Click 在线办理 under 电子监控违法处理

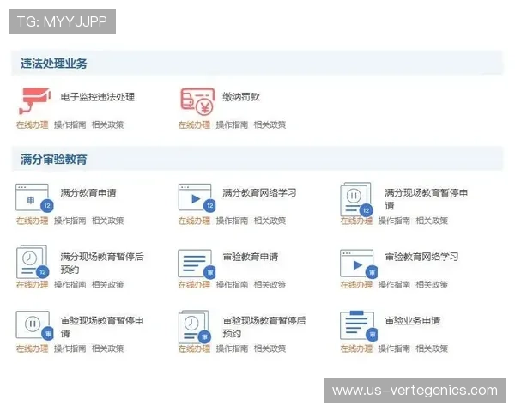pos(33,124)
